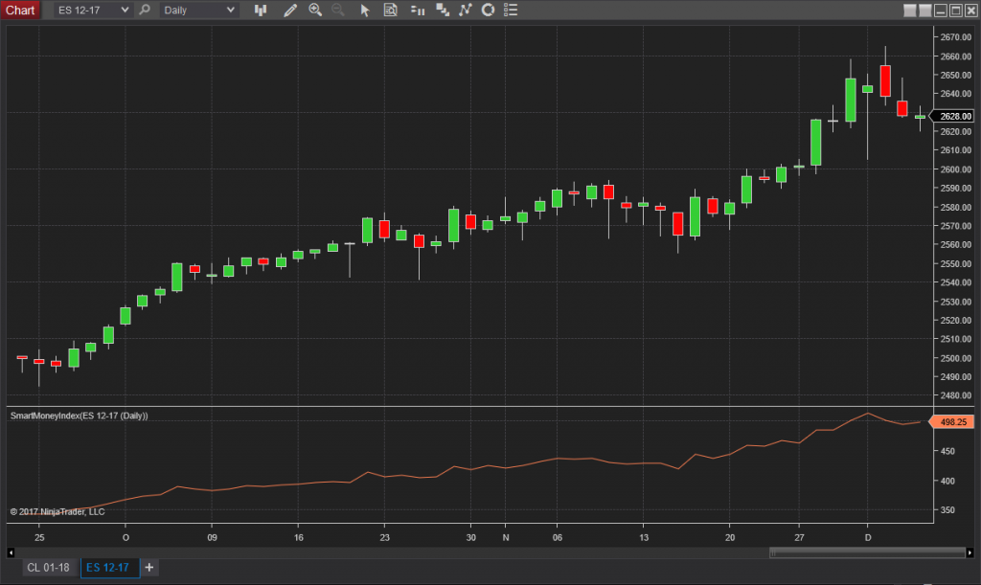Open the Indicators dialog
Screen dimensions: 981x585
pos(443,10)
